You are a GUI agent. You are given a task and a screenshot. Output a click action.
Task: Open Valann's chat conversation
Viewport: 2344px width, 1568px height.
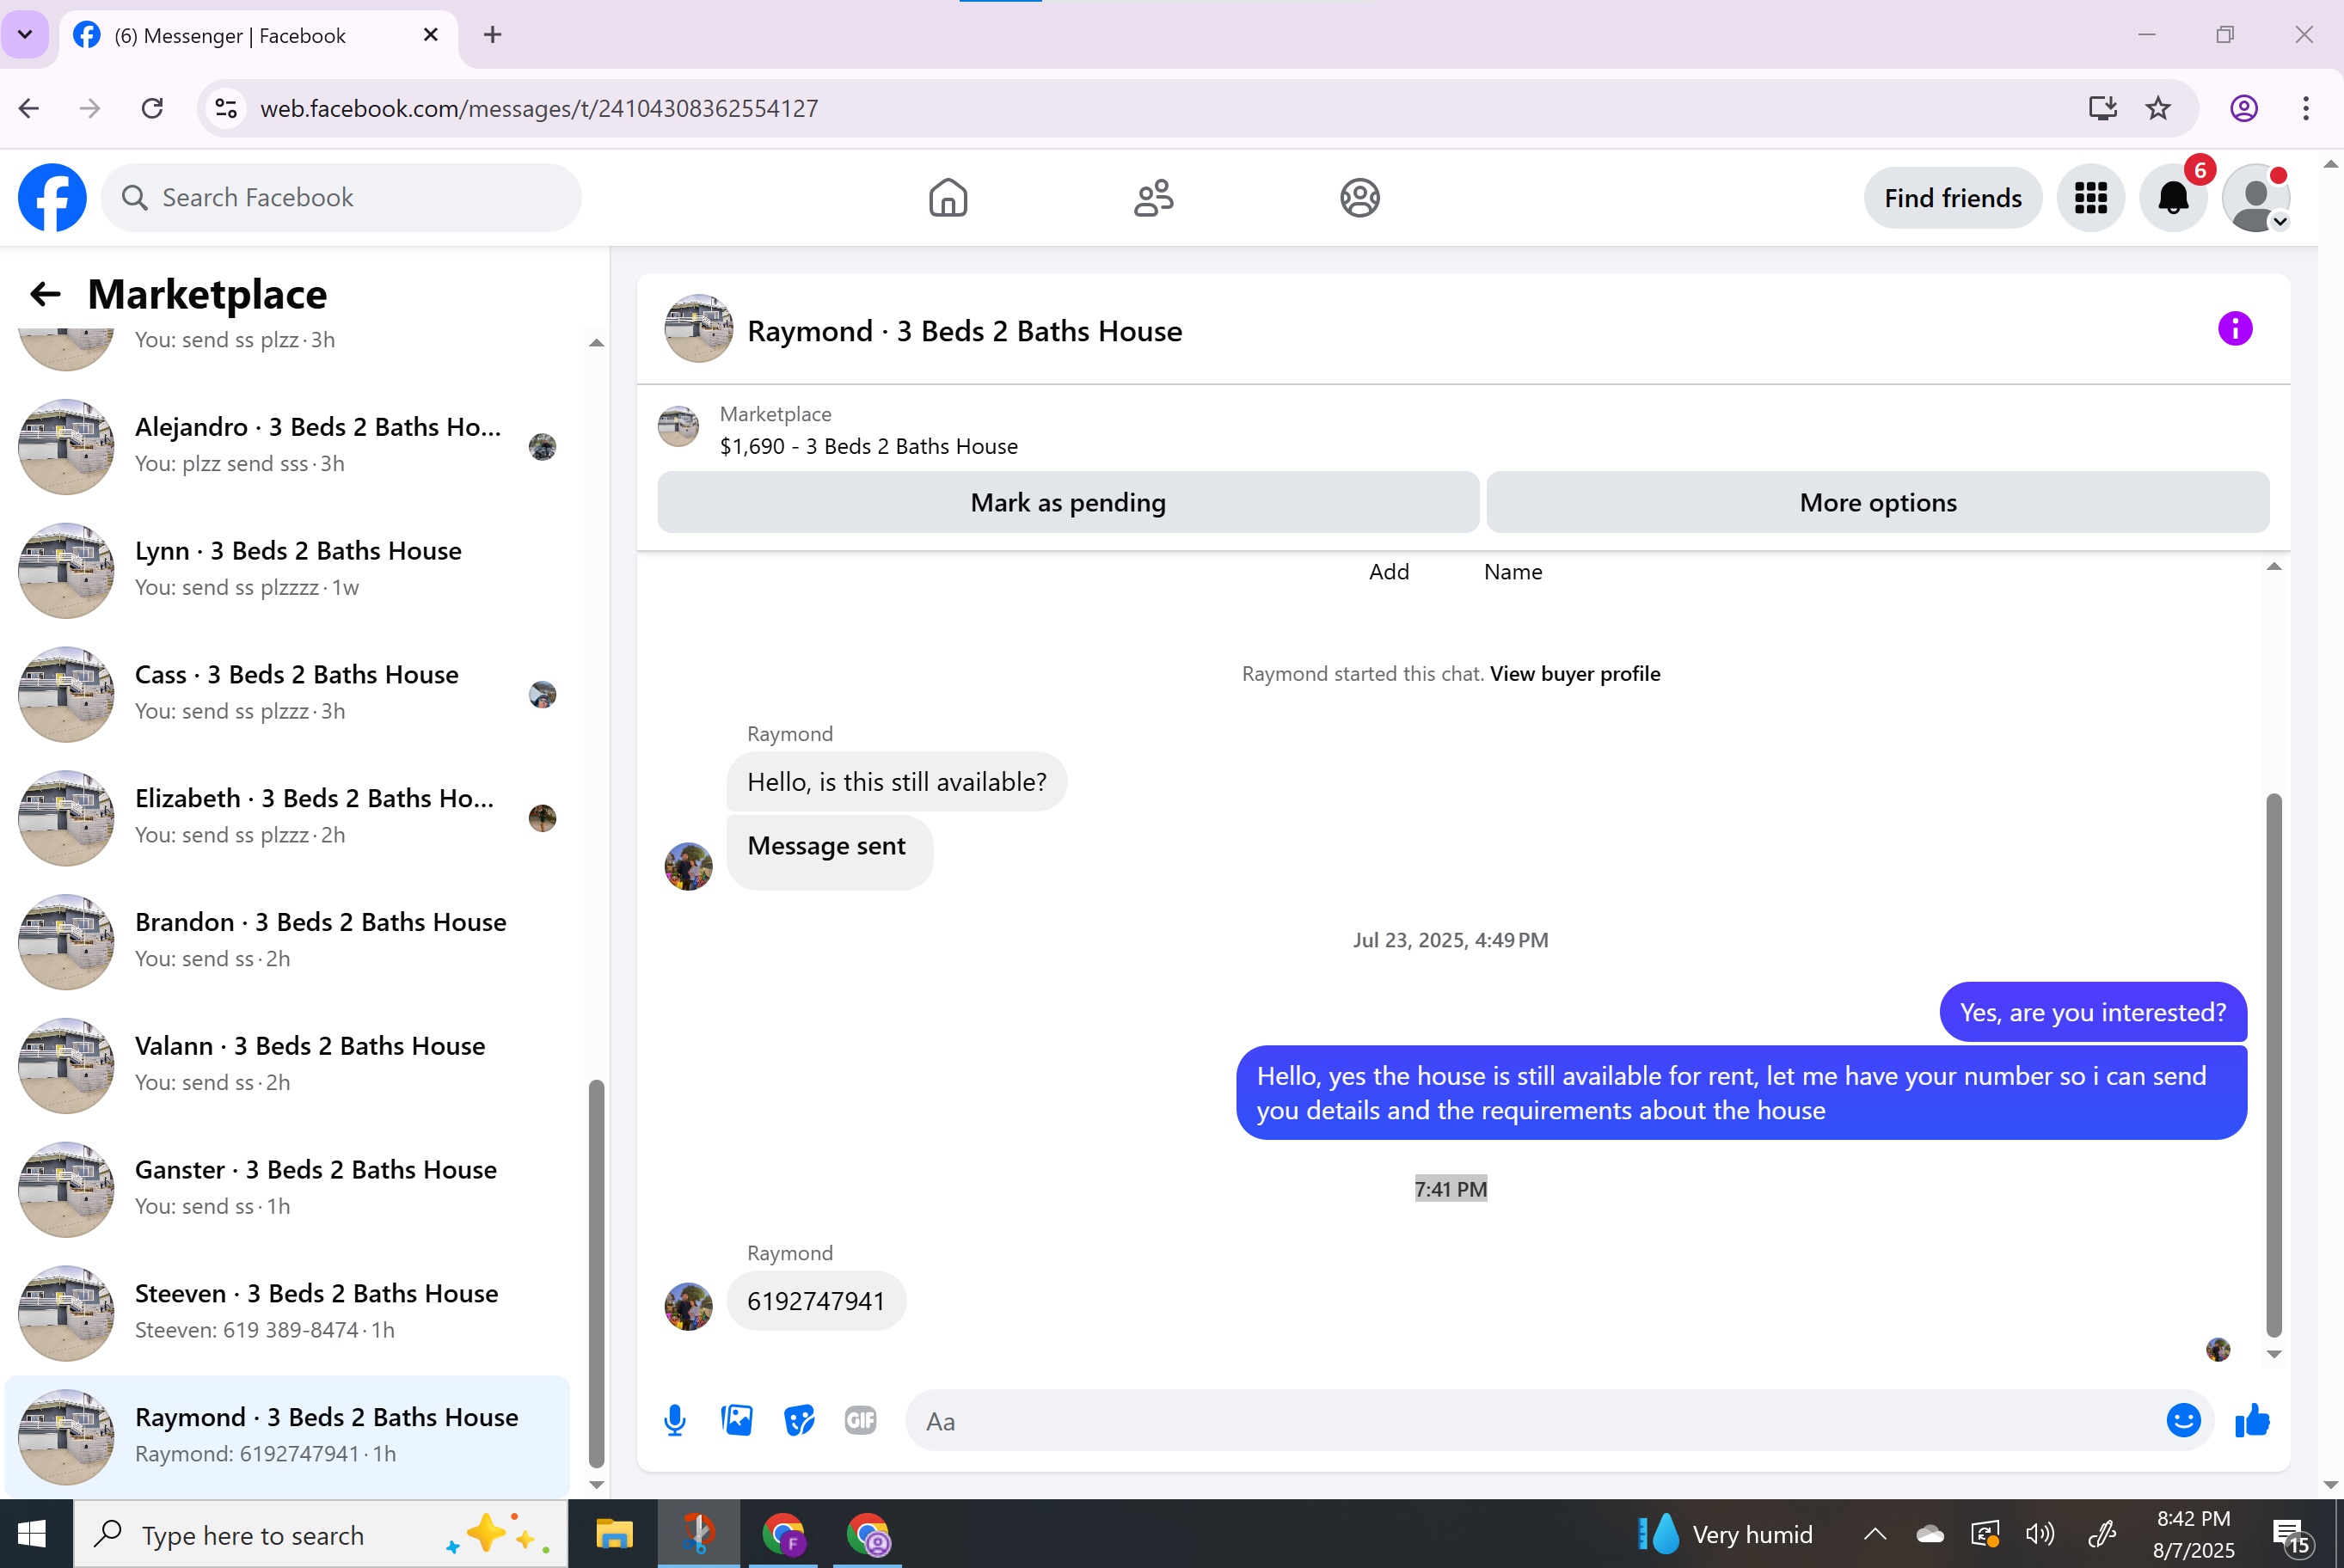click(x=287, y=1065)
